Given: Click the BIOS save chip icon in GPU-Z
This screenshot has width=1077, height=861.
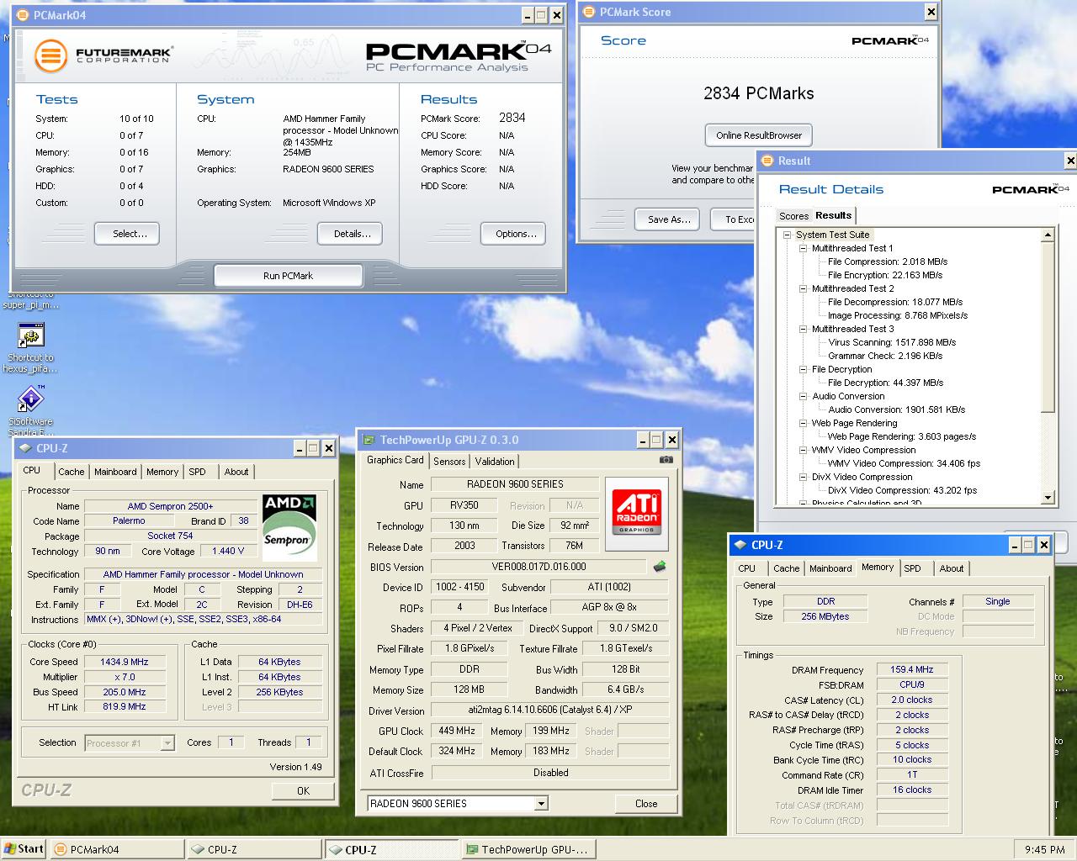Looking at the screenshot, I should pos(660,567).
